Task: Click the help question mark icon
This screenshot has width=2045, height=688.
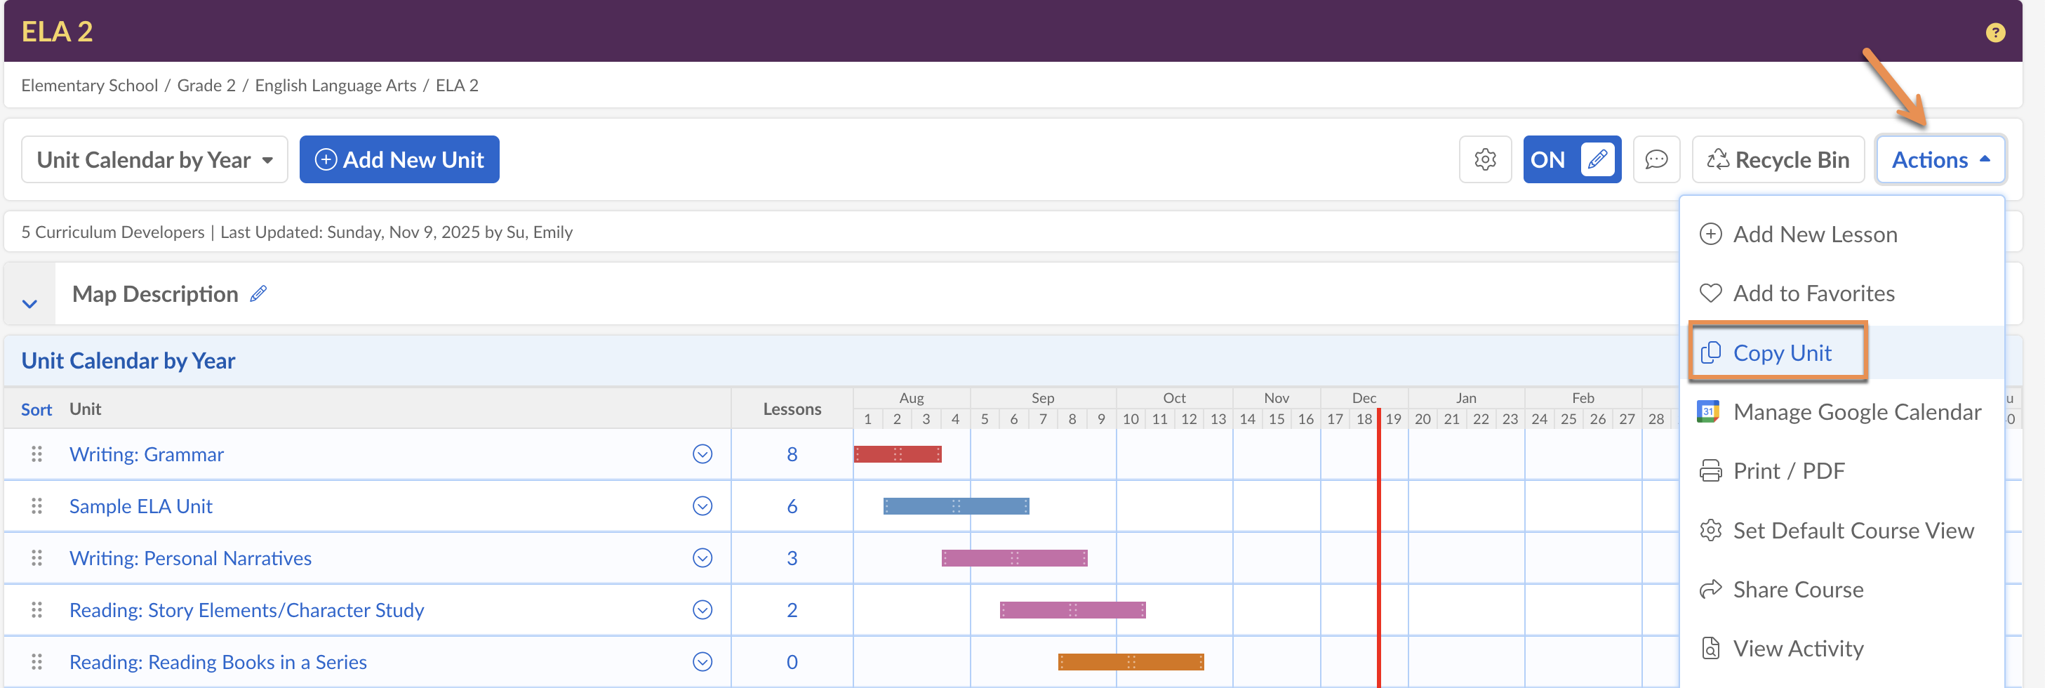Action: pos(1994,32)
